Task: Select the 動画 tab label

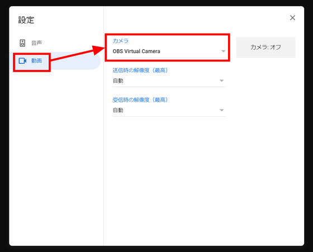Action: click(x=36, y=60)
